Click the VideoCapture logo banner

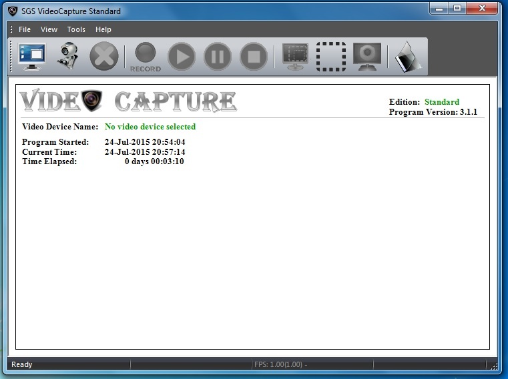(128, 101)
